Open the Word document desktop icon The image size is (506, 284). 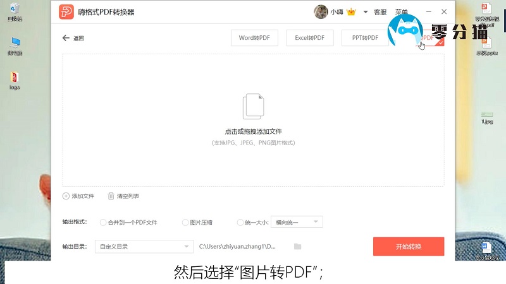[486, 251]
